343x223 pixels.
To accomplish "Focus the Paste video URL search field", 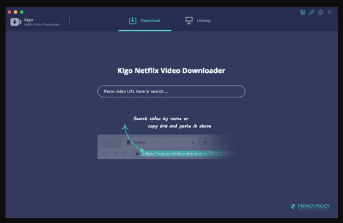I will coord(171,91).
